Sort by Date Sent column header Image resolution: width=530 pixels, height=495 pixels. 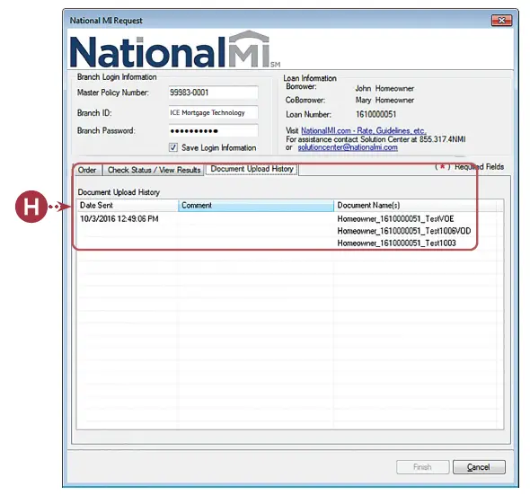[x=128, y=205]
